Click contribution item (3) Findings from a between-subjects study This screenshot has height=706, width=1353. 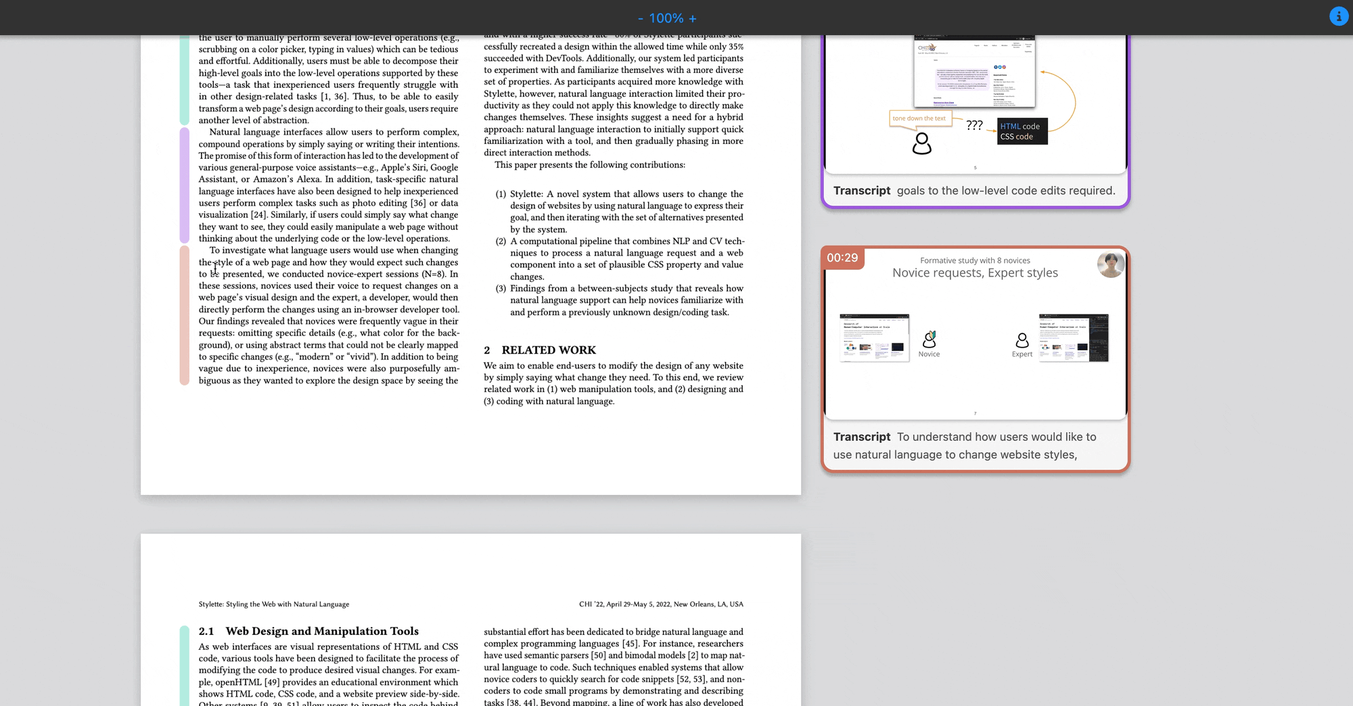pos(619,300)
